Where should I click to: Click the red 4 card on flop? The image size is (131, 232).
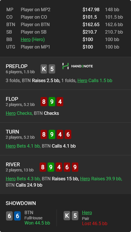[x=60, y=102]
